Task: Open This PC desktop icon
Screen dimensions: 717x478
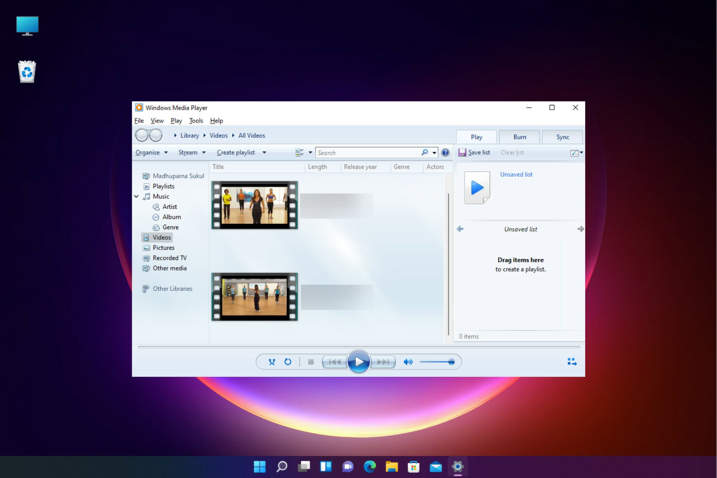Action: (x=27, y=26)
